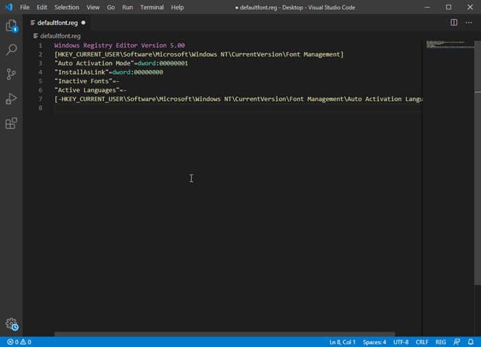Open the editor More Actions ellipsis
Viewport: 481px width, 347px height.
tap(469, 23)
